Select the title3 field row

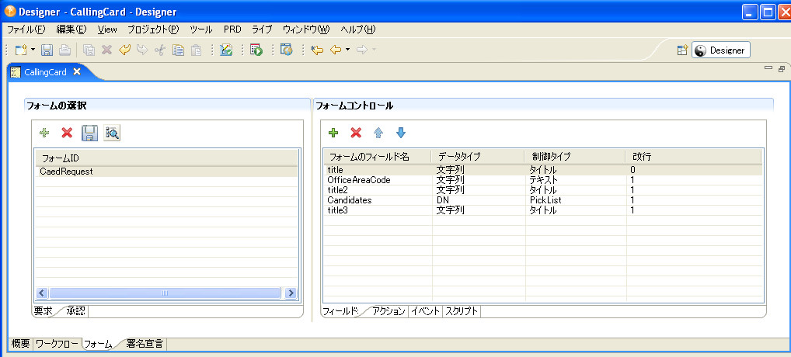[x=543, y=210]
